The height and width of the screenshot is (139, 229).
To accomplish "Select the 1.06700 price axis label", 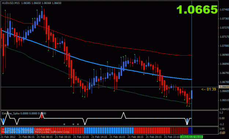I will [x=224, y=82].
